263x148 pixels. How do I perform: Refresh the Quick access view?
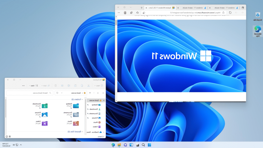pos(57,93)
